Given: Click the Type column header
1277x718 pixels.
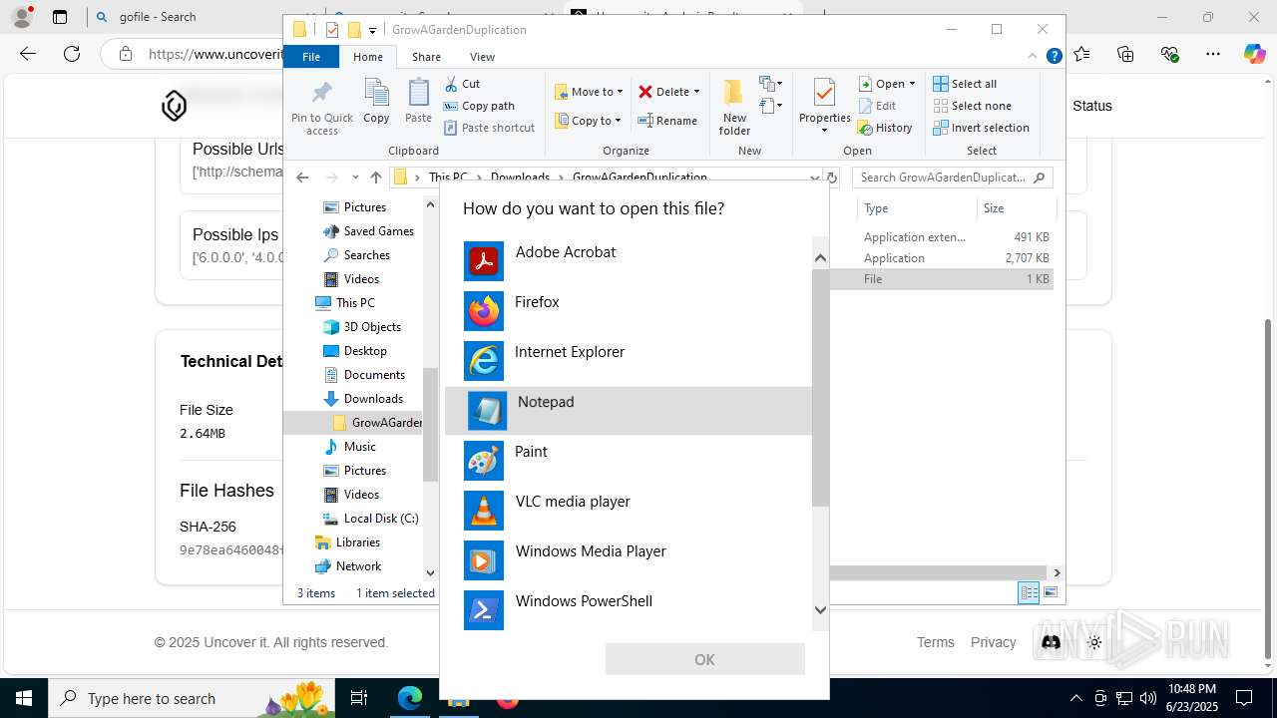Looking at the screenshot, I should (917, 208).
